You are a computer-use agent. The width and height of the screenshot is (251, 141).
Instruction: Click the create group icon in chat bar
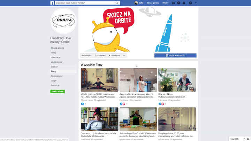pos(248,139)
